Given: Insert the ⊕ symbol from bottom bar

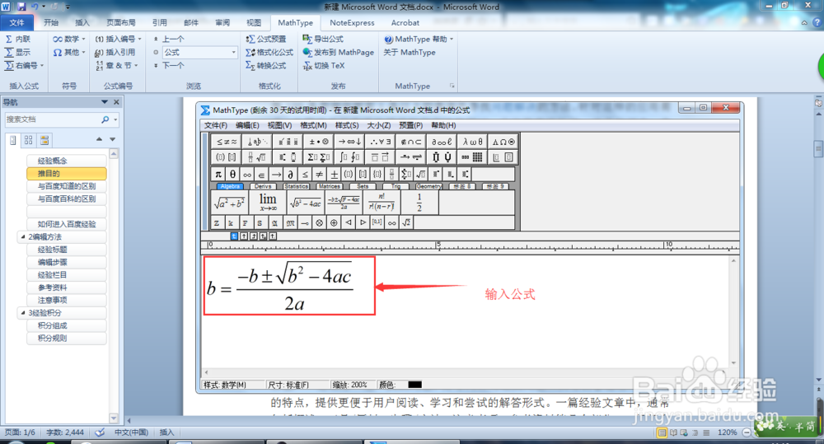Looking at the screenshot, I should click(x=334, y=222).
